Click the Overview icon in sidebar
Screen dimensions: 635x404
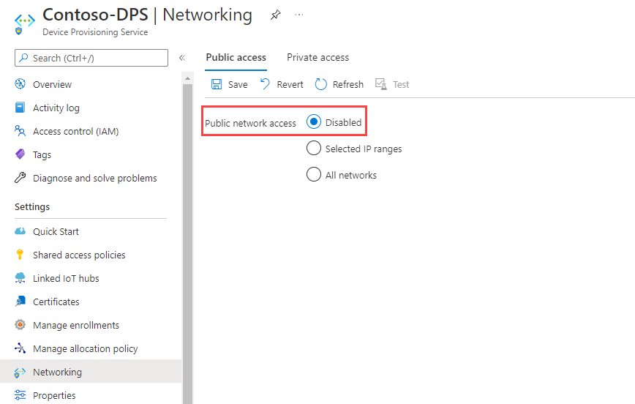[20, 84]
